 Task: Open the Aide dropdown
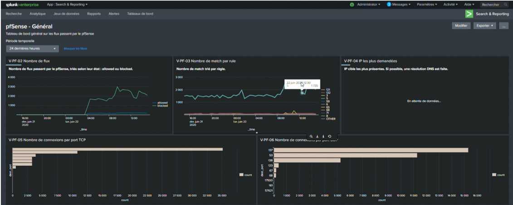pos(469,5)
